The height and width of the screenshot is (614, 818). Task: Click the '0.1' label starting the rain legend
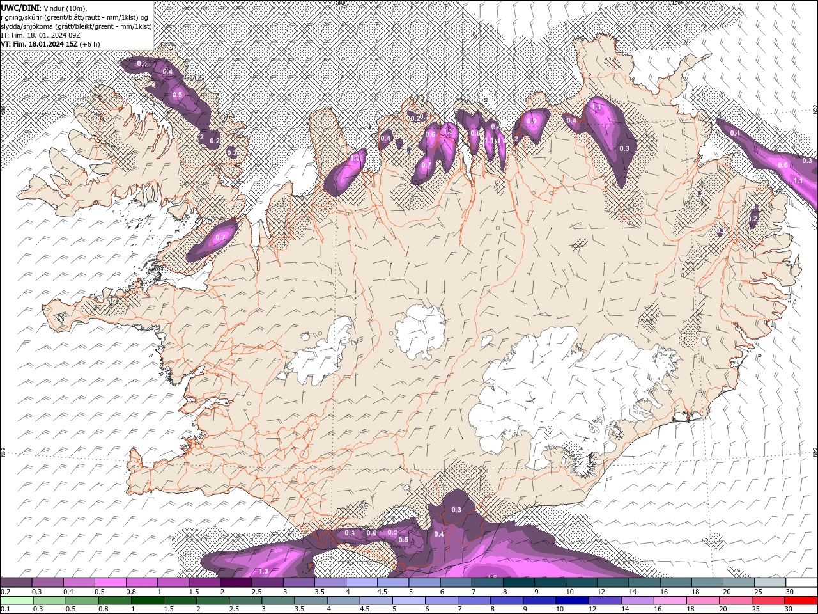point(5,609)
